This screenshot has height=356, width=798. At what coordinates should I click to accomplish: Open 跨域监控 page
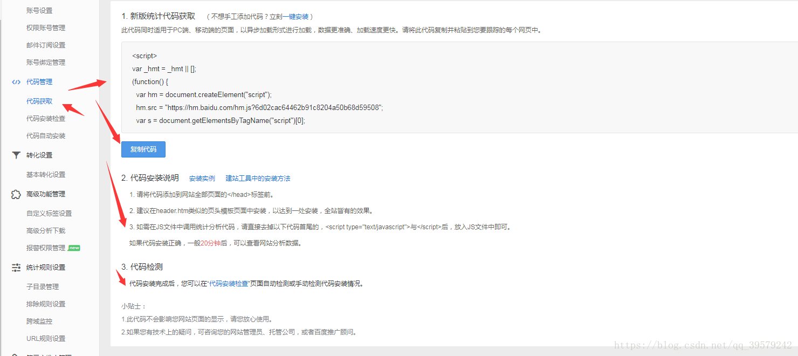tap(39, 321)
